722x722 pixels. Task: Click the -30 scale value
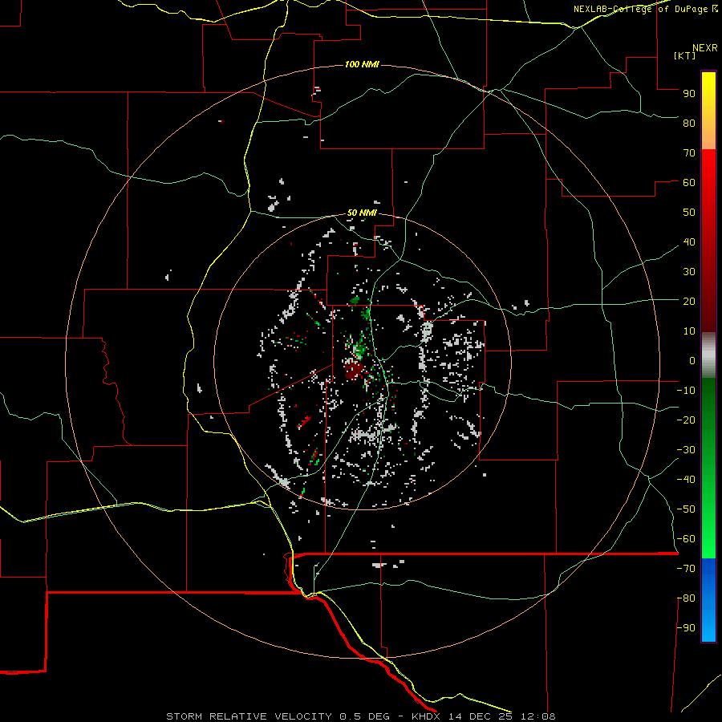(x=686, y=450)
